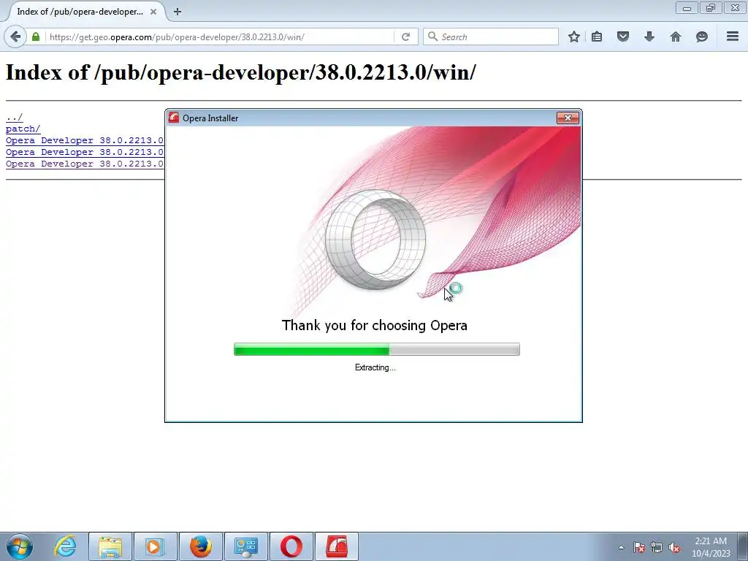Click the URL address bar
748x561 pixels.
(221, 37)
